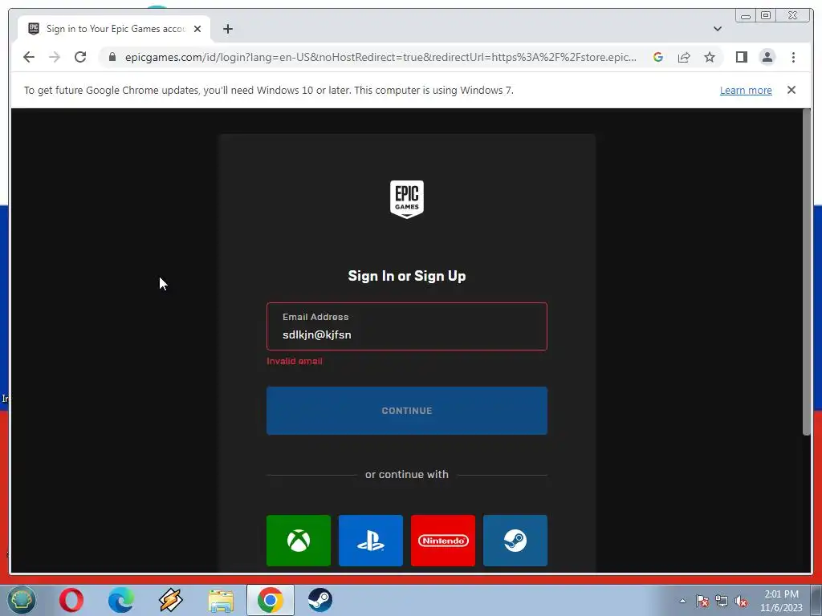The height and width of the screenshot is (616, 822).
Task: Click Chrome icon in the taskbar
Action: tap(271, 600)
